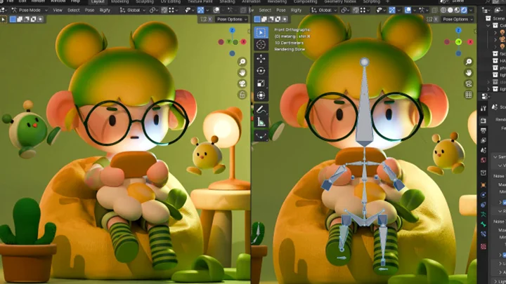Click red X axis on left gizmo
This screenshot has width=506, height=284.
tap(243, 42)
